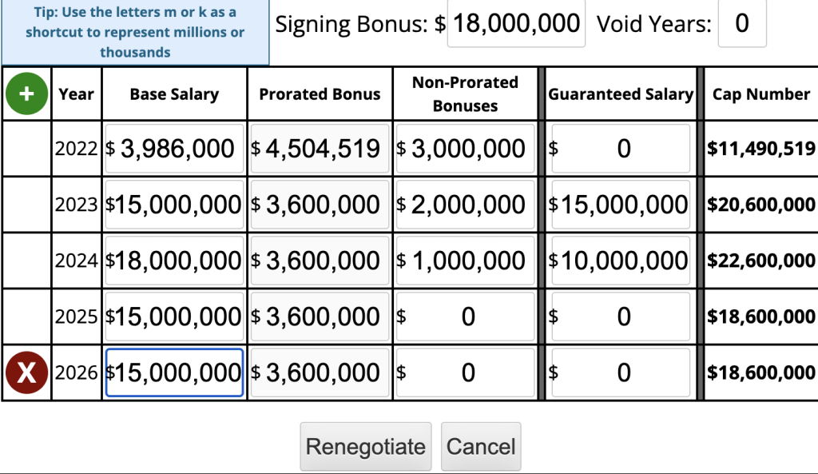Select the 2026 Non-Prorated Bonuses field
The height and width of the screenshot is (474, 818).
click(x=466, y=372)
